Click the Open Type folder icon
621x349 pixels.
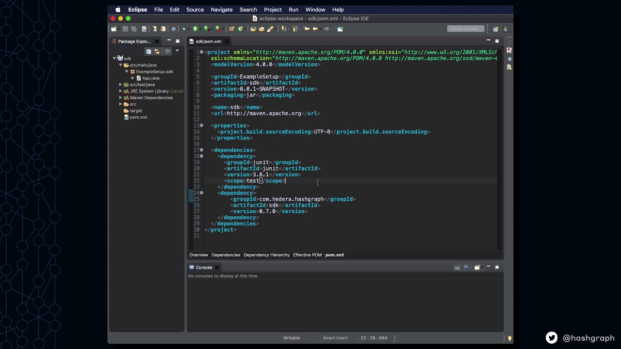pos(253,29)
